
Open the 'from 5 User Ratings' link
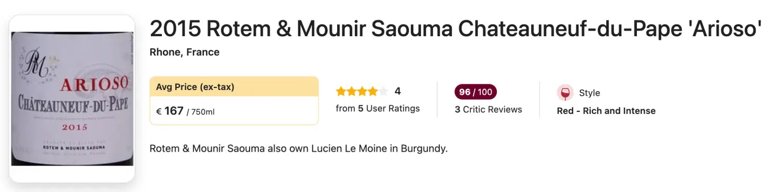click(378, 109)
